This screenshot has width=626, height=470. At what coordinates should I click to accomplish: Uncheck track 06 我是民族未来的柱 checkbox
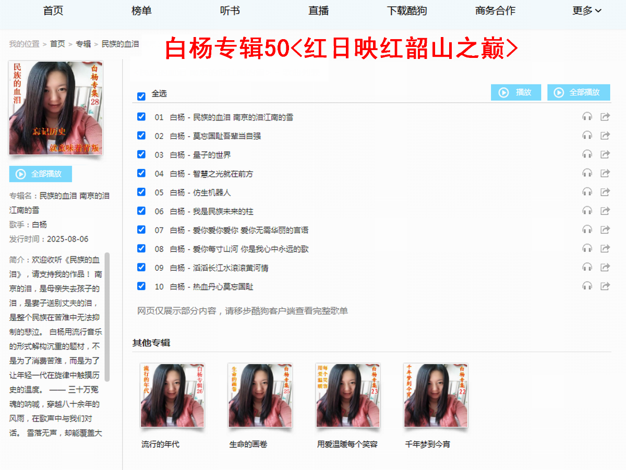click(x=141, y=210)
